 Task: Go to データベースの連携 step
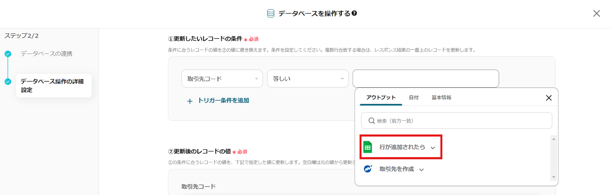pos(47,54)
